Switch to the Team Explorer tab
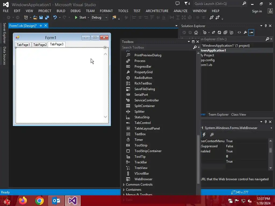 218,114
